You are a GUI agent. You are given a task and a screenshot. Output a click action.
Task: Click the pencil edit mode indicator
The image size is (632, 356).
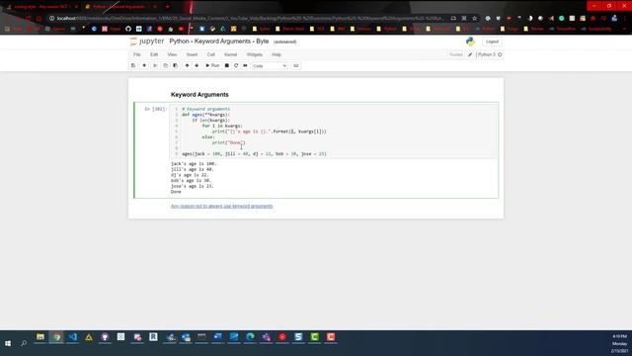coord(470,54)
